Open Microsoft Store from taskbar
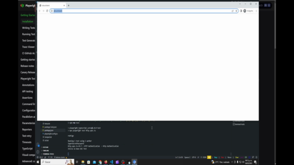This screenshot has height=165, width=294. point(89,162)
